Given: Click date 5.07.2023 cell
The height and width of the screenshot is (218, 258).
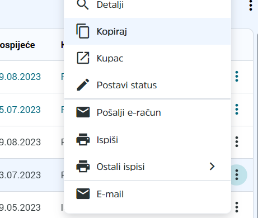Looking at the screenshot, I should click(20, 110).
